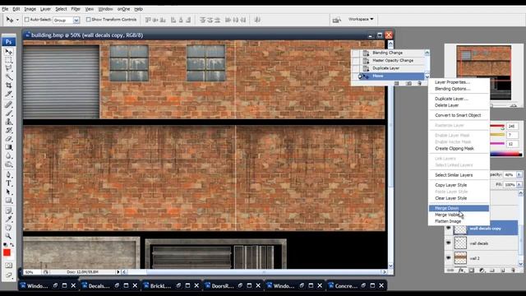Screen dimensions: 526x296
Task: Select the Crop tool
Action: tap(9, 86)
